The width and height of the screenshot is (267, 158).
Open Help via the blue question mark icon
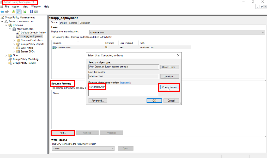(x=31, y=12)
